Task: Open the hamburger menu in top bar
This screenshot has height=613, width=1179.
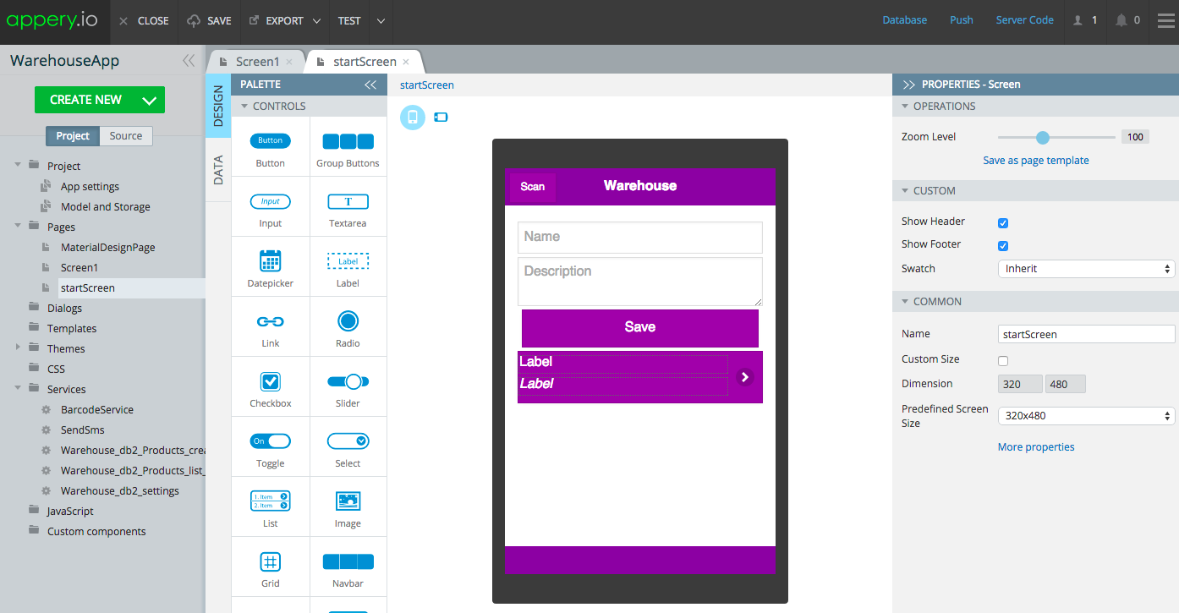Action: point(1165,20)
